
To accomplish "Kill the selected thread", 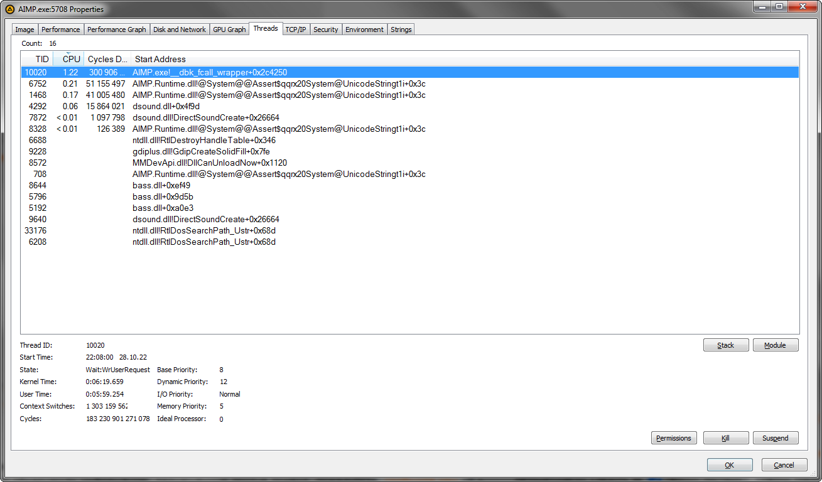I will 726,438.
